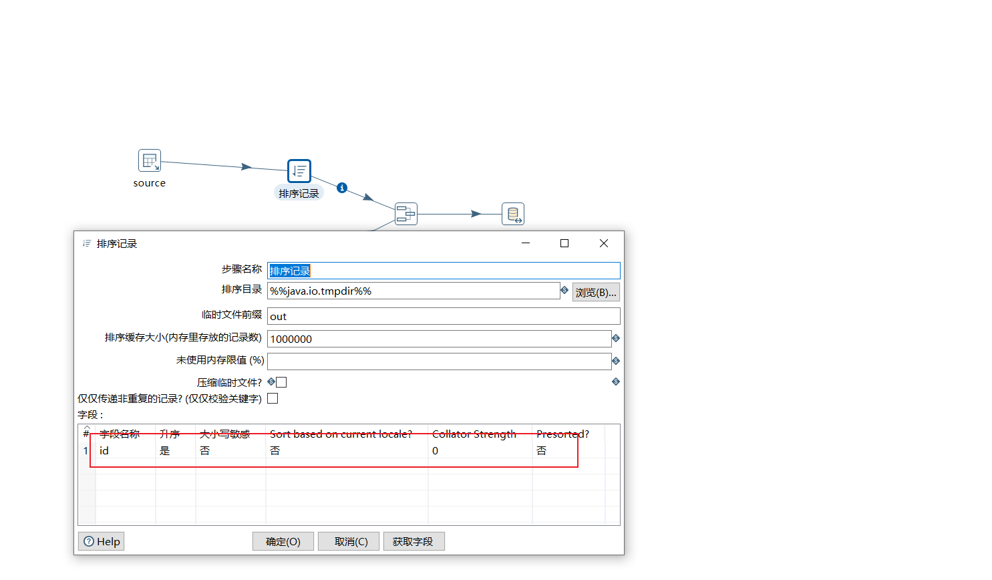The width and height of the screenshot is (992, 580).
Task: Select the merge step icon on canvas
Action: (406, 214)
